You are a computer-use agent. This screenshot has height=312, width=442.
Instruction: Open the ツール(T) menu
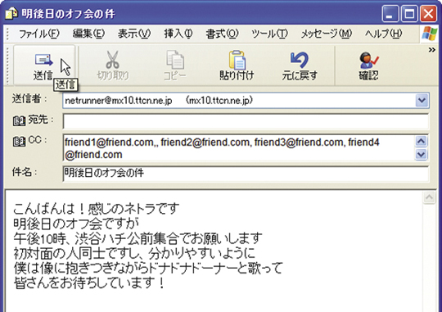269,34
